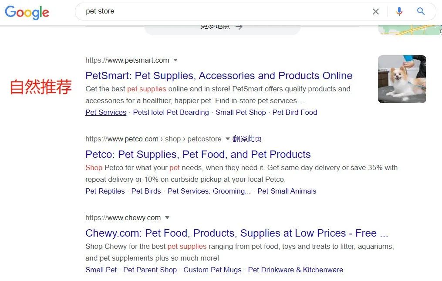Click the 翻译此页 translate link
442x281 pixels.
(247, 139)
